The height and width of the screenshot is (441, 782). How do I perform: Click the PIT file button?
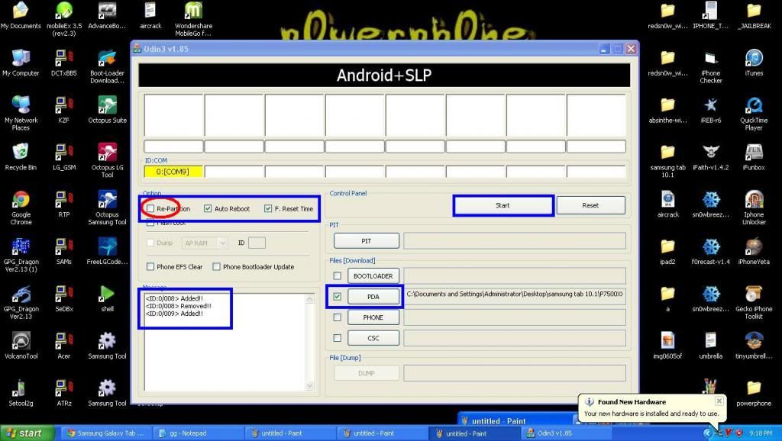tap(366, 240)
